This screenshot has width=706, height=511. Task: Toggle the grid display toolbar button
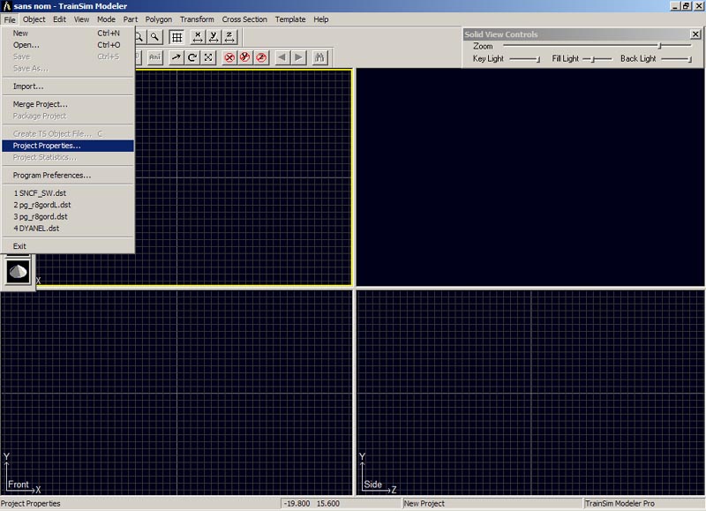pyautogui.click(x=177, y=37)
